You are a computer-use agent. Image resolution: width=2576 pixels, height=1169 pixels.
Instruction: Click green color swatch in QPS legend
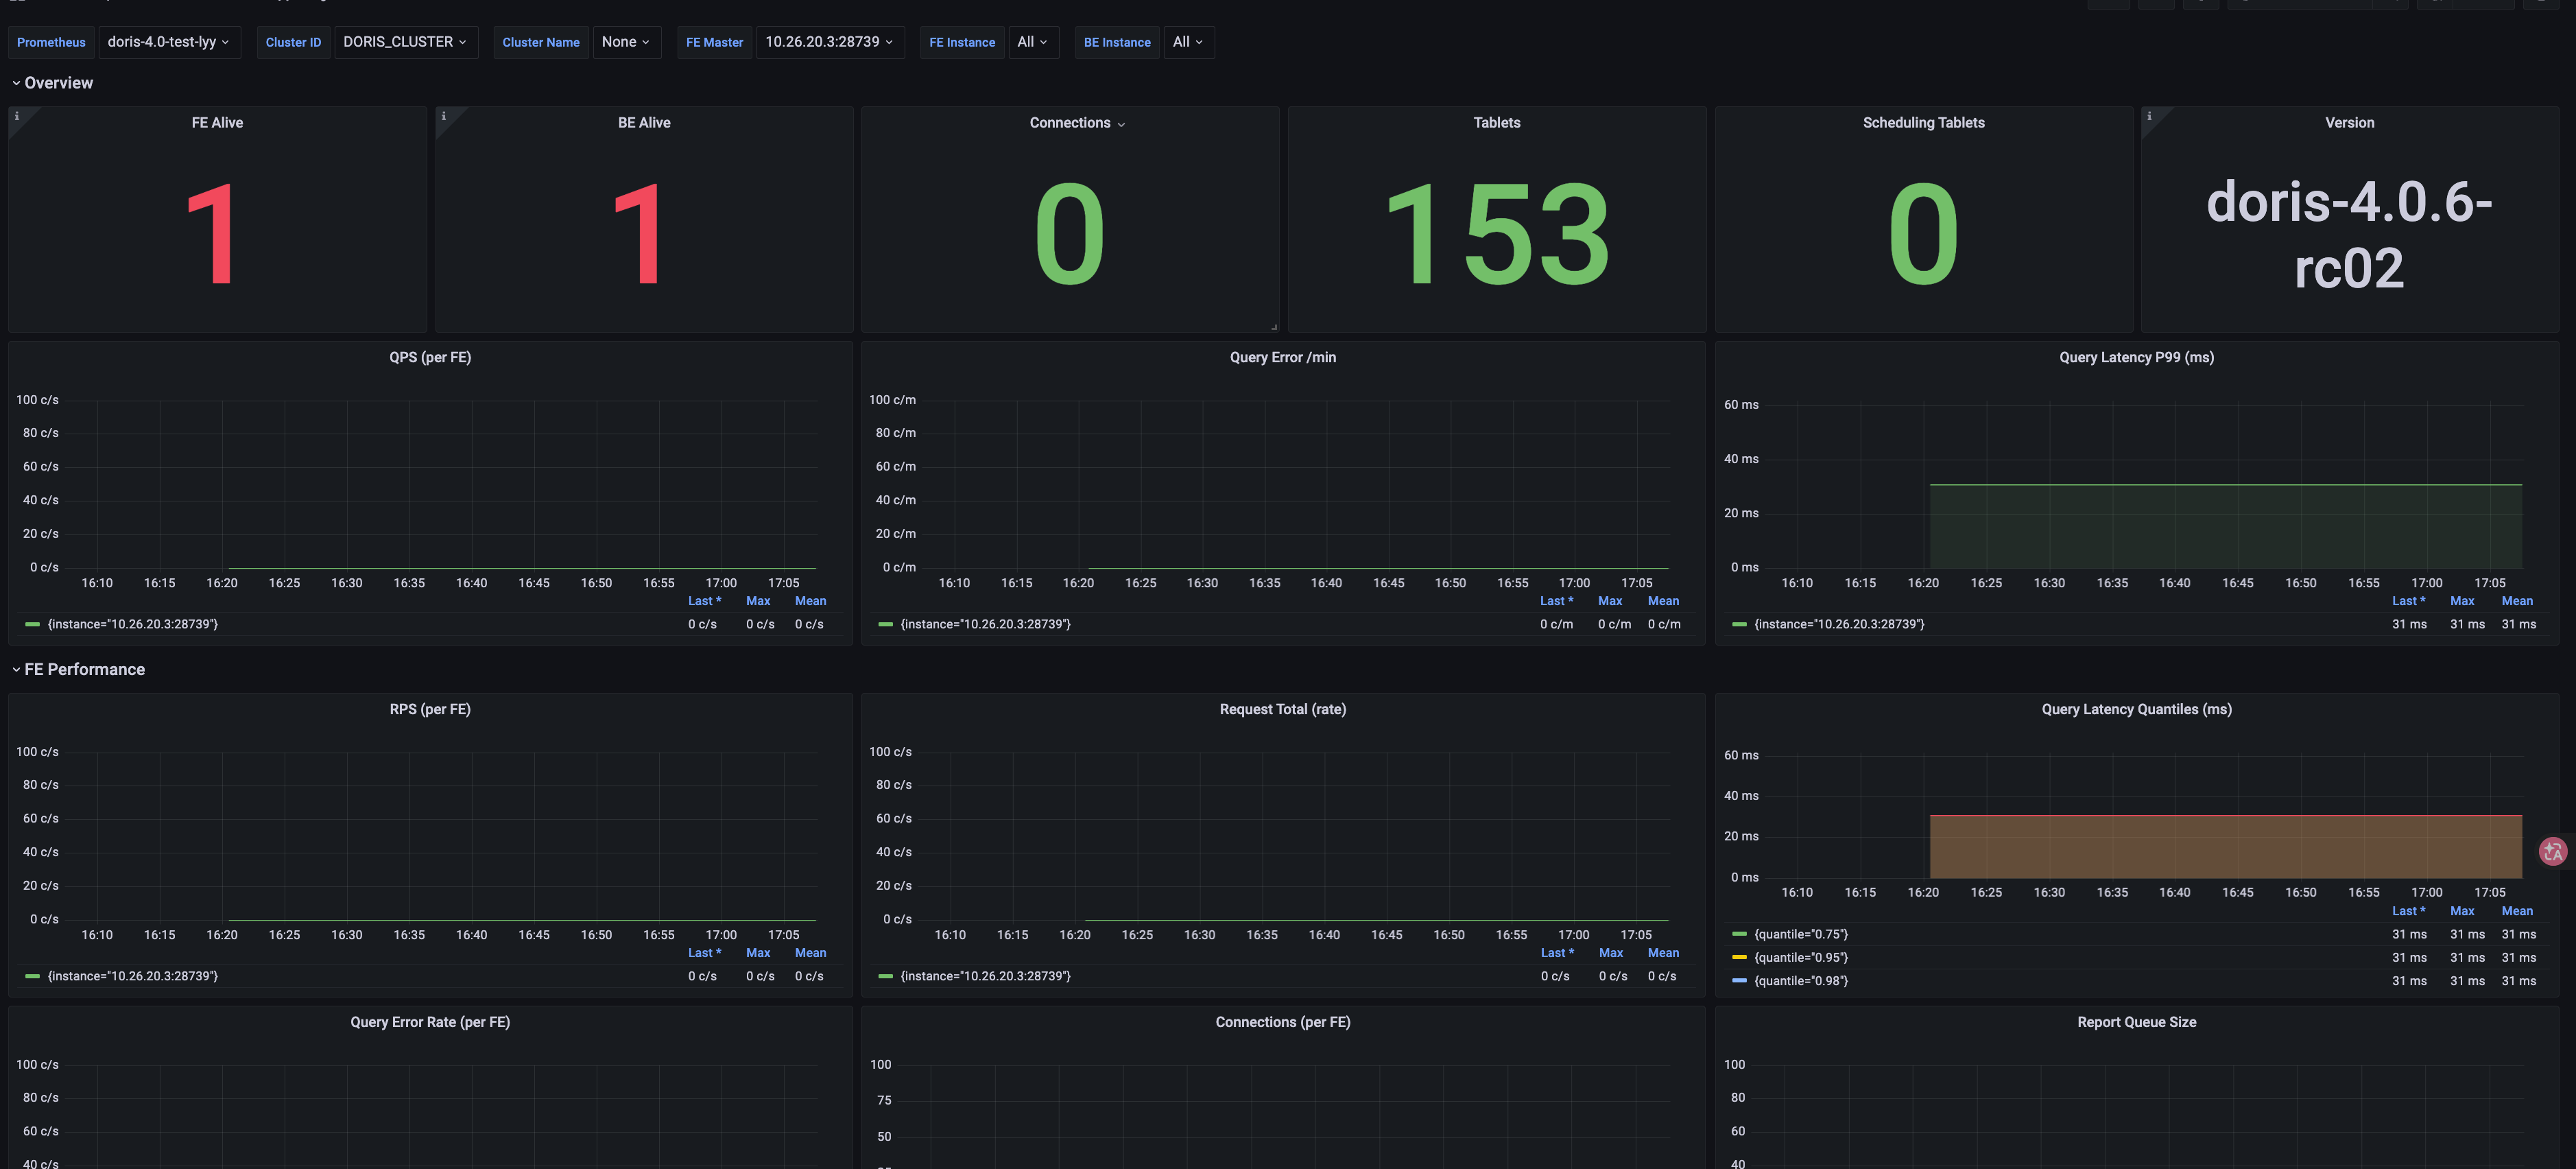tap(33, 624)
